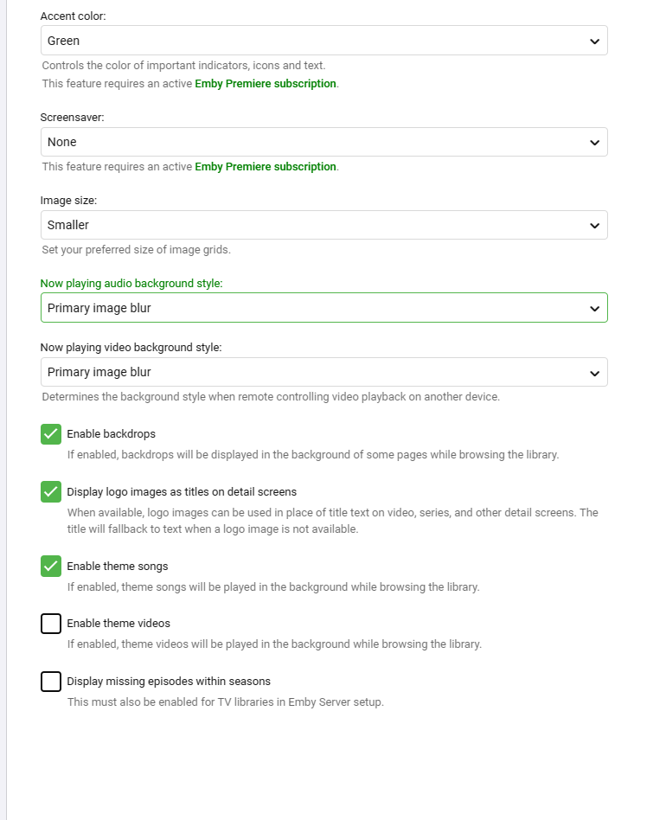666x820 pixels.
Task: Toggle Display logo images as titles checkbox
Action: [51, 491]
